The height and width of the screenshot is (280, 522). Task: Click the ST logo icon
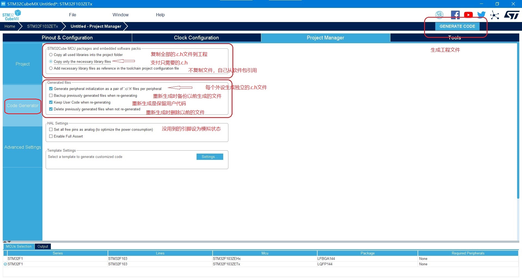click(512, 15)
